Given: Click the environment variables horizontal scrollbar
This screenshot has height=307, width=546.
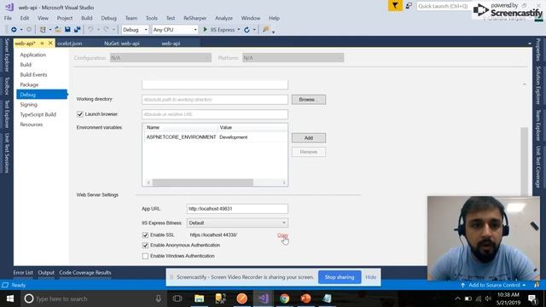Looking at the screenshot, I should pos(203,182).
